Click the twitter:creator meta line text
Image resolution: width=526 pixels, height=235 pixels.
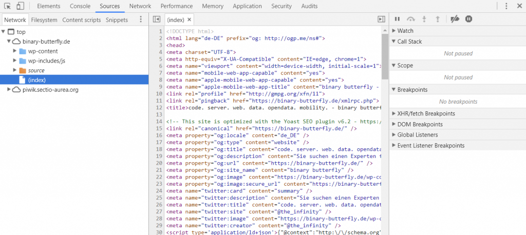(x=253, y=226)
